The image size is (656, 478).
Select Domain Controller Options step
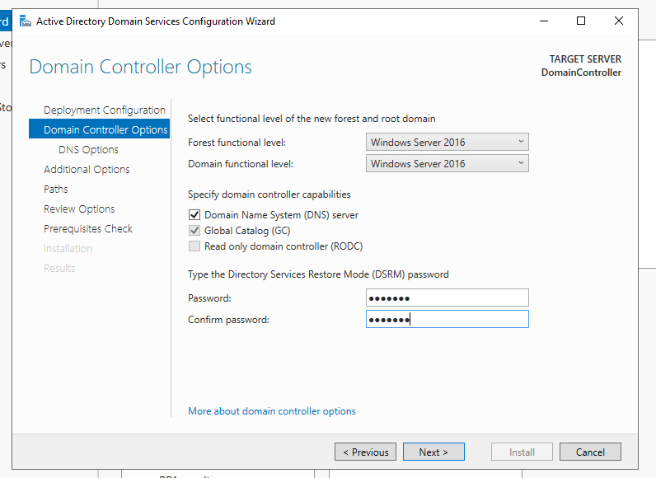(105, 130)
